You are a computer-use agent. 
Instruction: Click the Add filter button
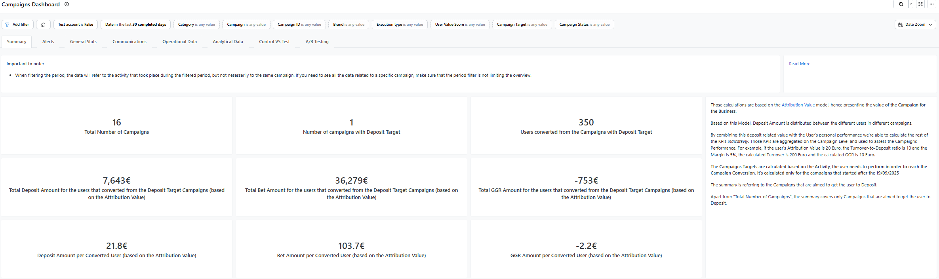pyautogui.click(x=17, y=25)
